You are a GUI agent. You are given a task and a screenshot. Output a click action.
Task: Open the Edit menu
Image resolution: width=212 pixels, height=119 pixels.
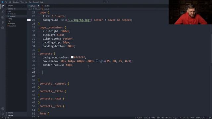(x=10, y=2)
